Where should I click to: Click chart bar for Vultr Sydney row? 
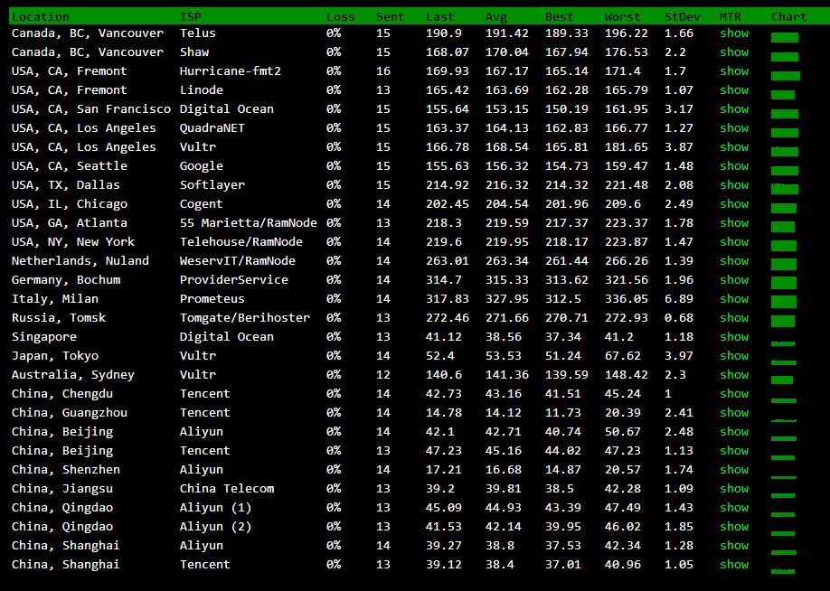[x=781, y=380]
